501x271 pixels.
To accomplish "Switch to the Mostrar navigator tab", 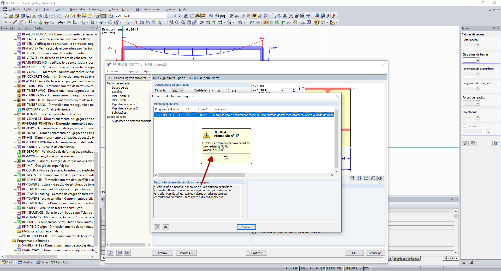I will (x=26, y=262).
